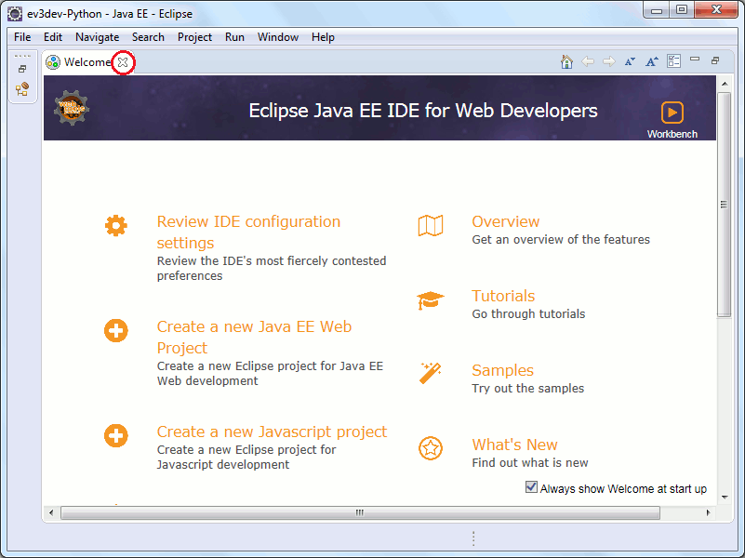Screen dimensions: 745x558
Task: Magnify font size with large A icon
Action: [x=651, y=61]
